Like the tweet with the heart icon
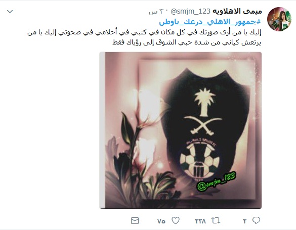The height and width of the screenshot is (230, 296). 176,220
